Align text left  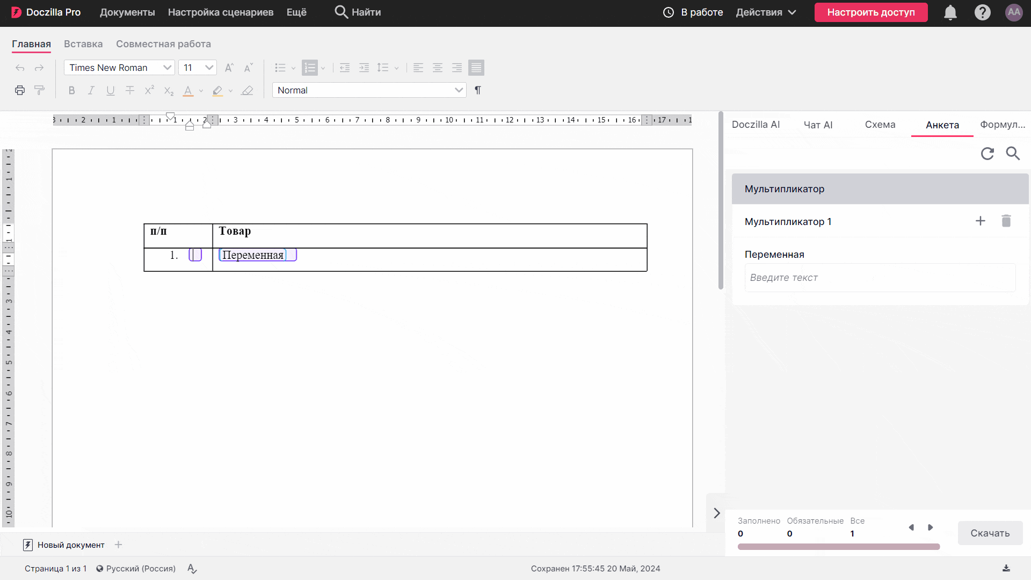[418, 68]
